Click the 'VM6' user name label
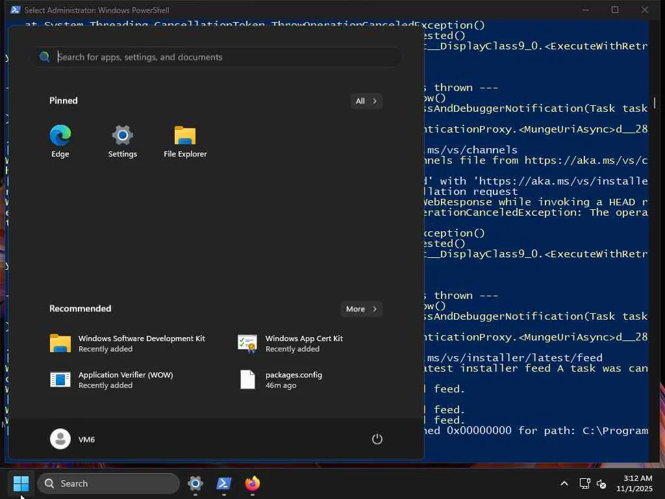 [86, 439]
